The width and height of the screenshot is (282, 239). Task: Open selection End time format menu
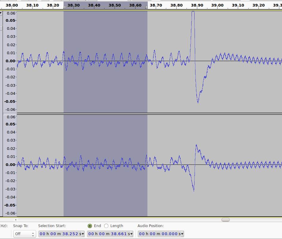(x=131, y=234)
